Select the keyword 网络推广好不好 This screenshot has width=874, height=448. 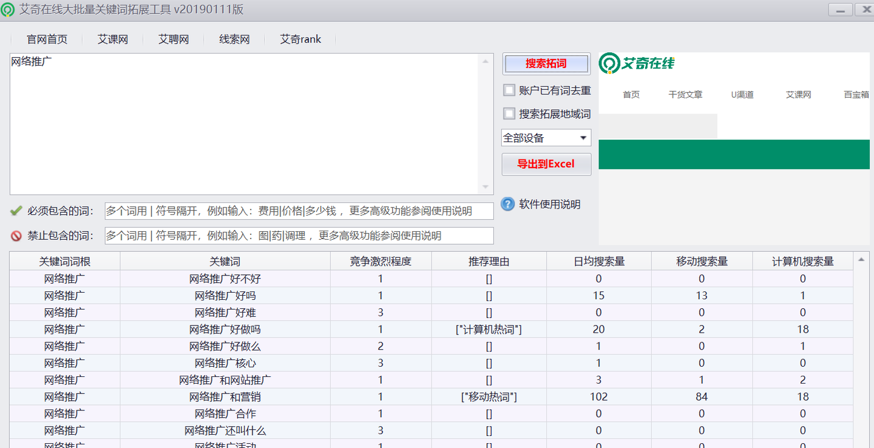click(x=225, y=279)
